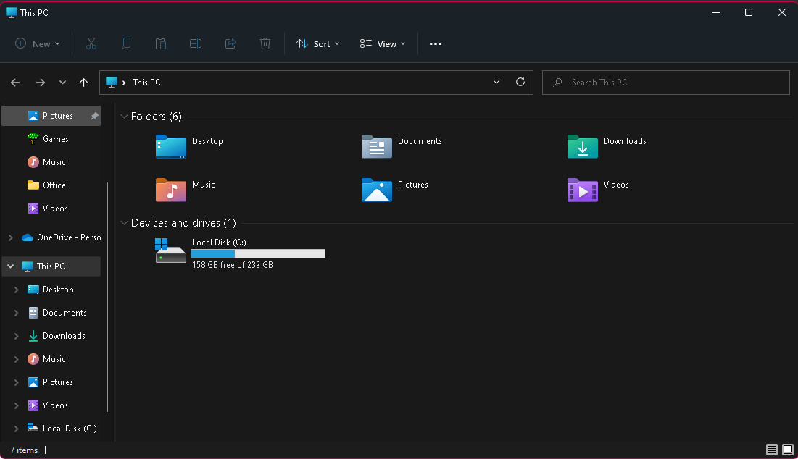This screenshot has width=798, height=459.
Task: Click the address bar root chevron
Action: 124,83
